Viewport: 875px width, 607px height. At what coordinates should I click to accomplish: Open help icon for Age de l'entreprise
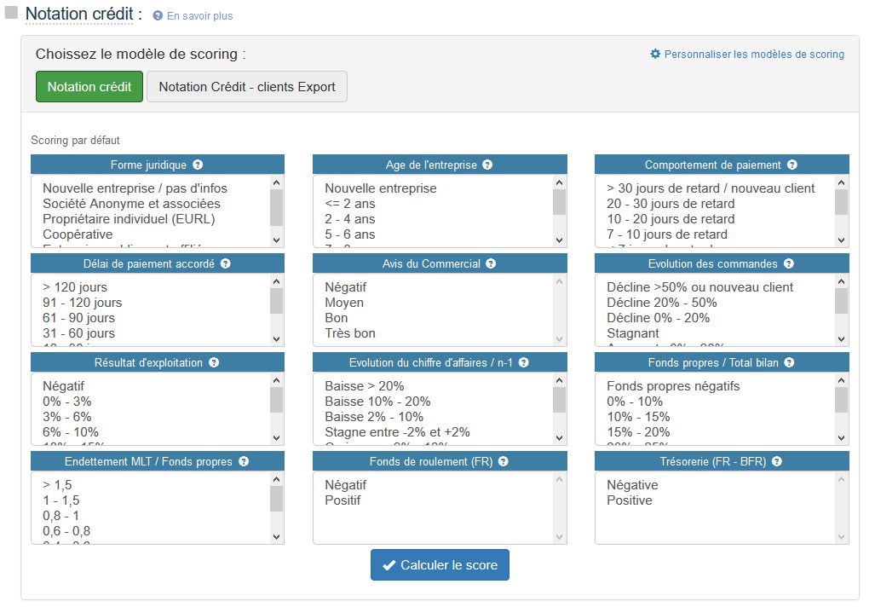click(487, 165)
